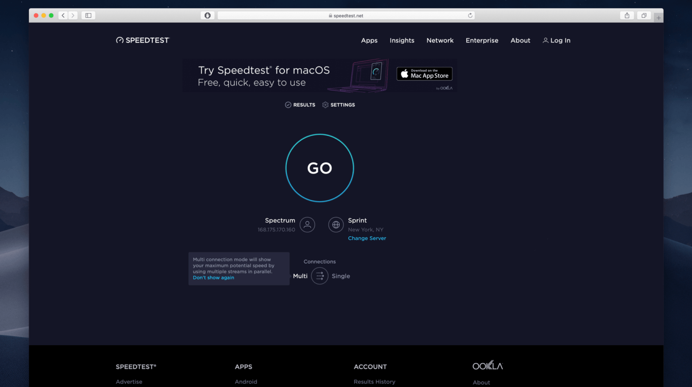Click the Ookla logo in footer

click(x=488, y=365)
